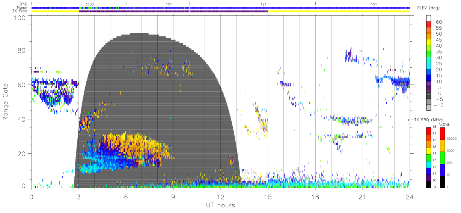Select the dark blue 10–15 degree ELEV segment
The image size is (461, 213).
pos(429,78)
